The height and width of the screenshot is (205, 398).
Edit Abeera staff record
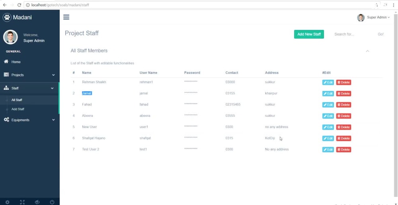coord(328,116)
